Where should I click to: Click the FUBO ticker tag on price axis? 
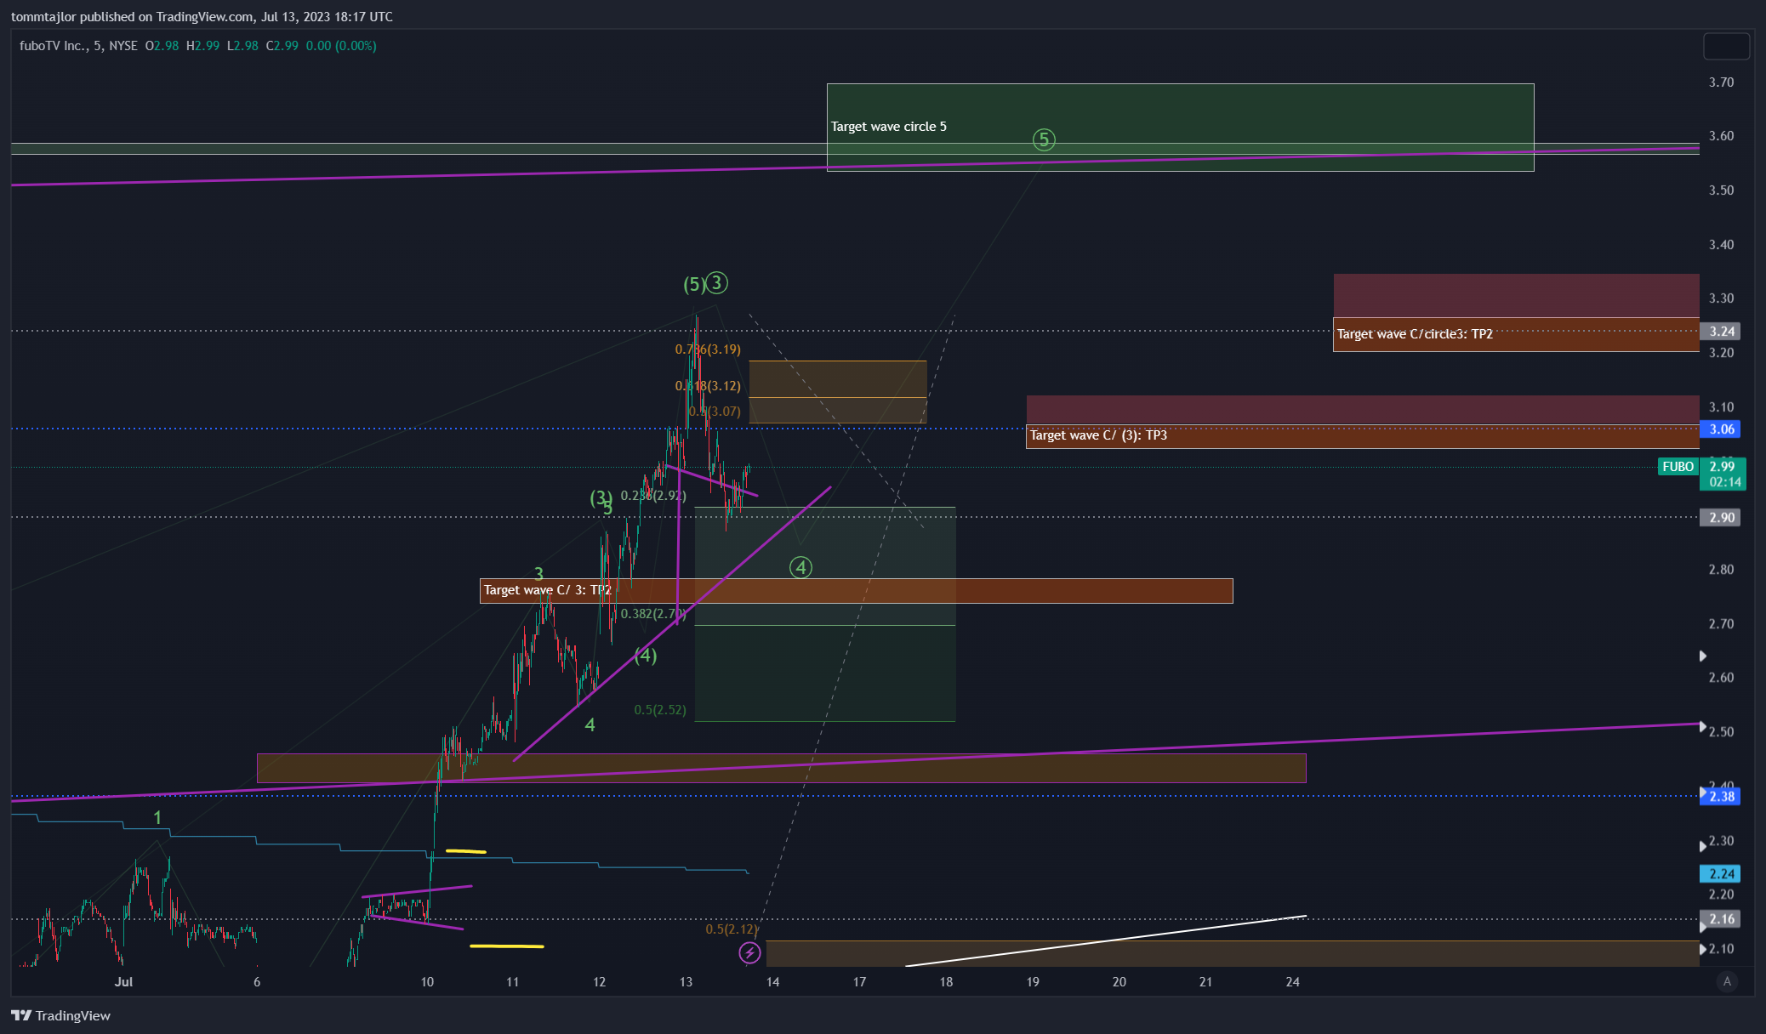click(1678, 467)
